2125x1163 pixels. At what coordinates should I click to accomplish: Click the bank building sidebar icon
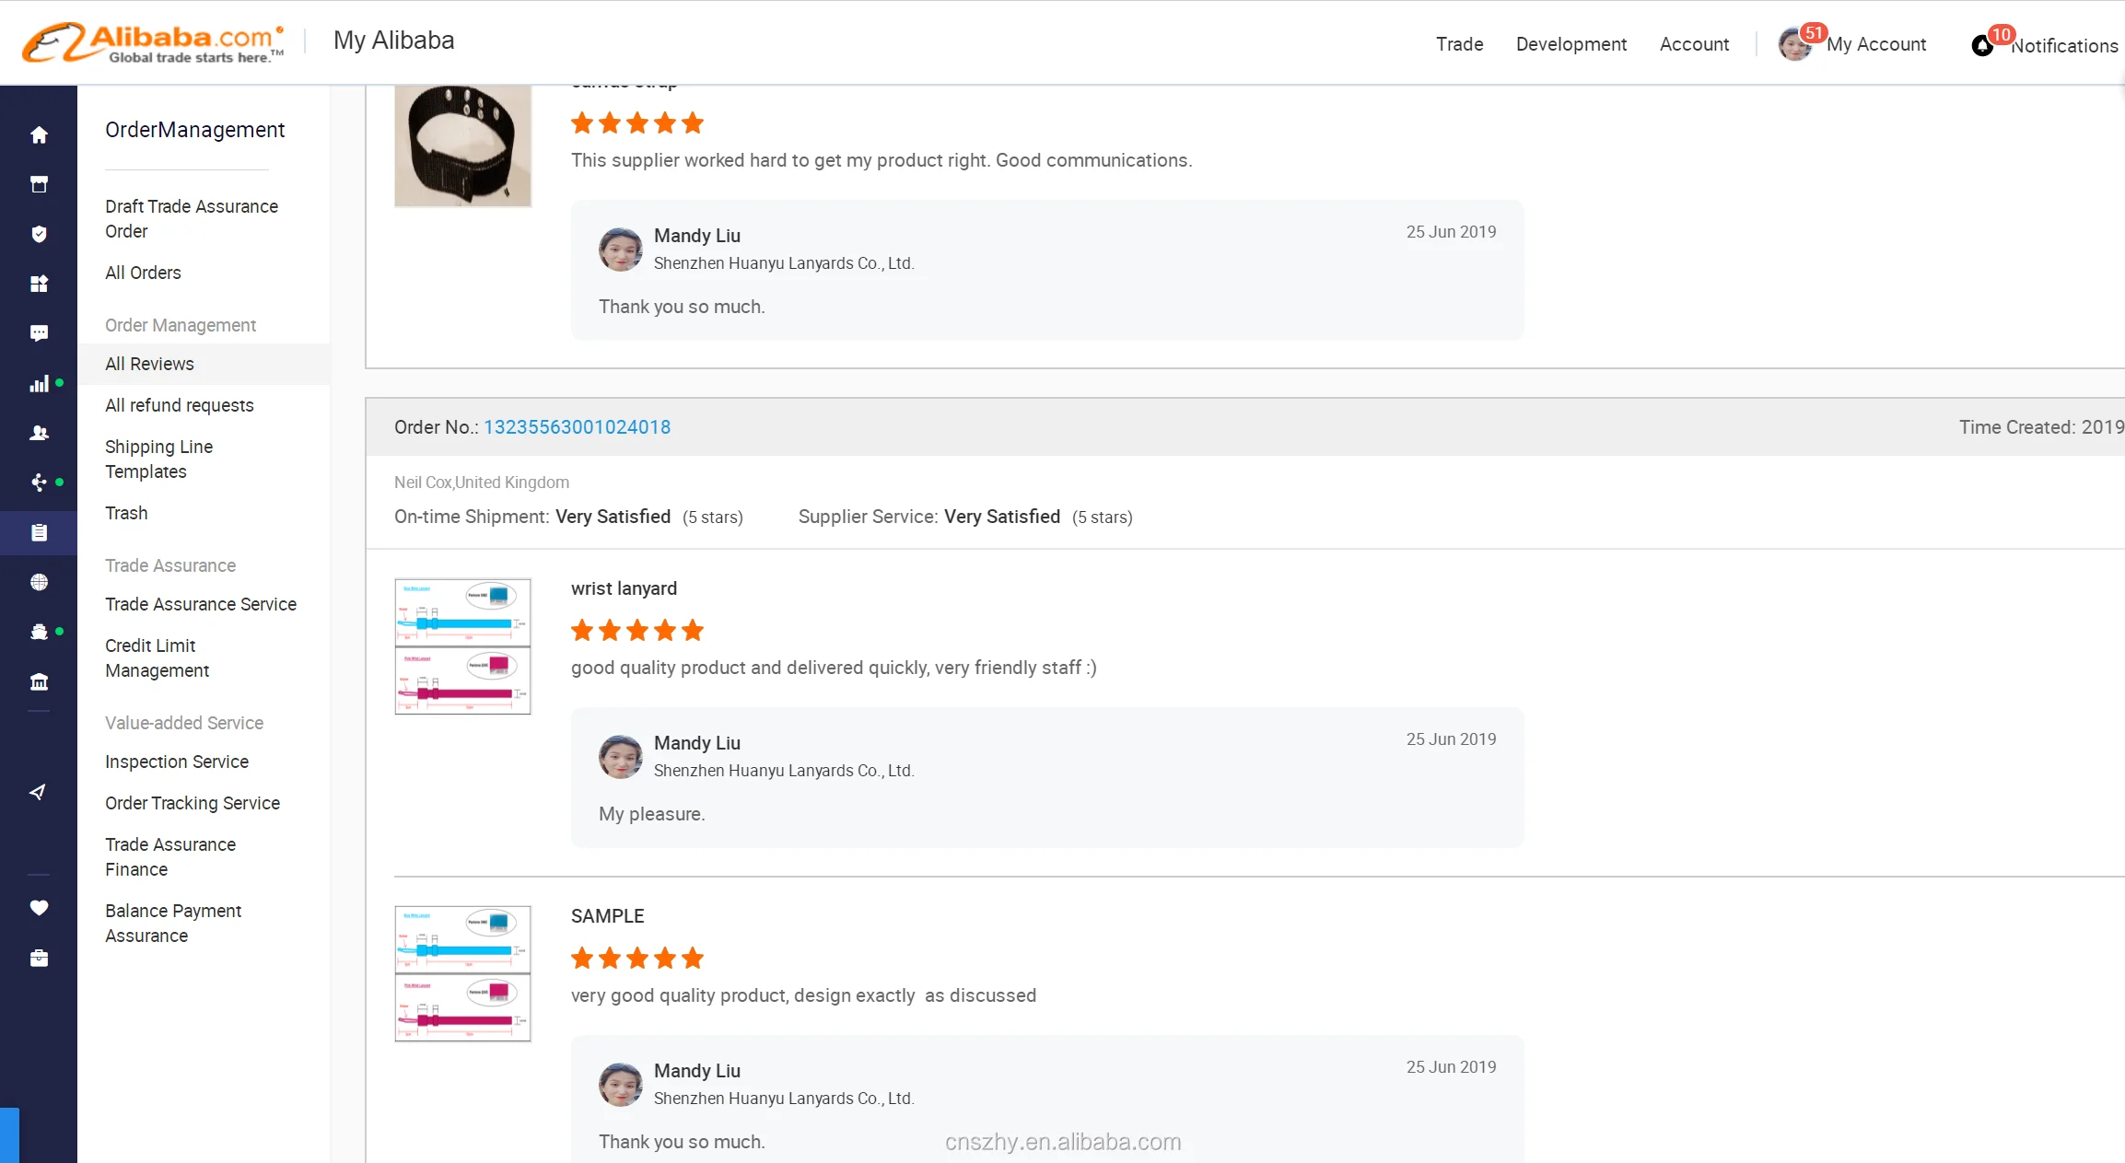pyautogui.click(x=39, y=681)
